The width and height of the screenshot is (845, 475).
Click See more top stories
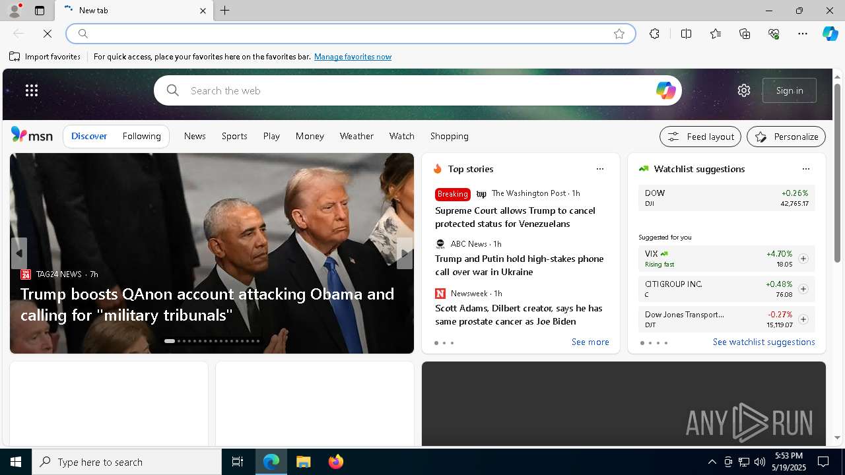click(590, 342)
